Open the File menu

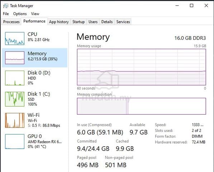(x=6, y=14)
